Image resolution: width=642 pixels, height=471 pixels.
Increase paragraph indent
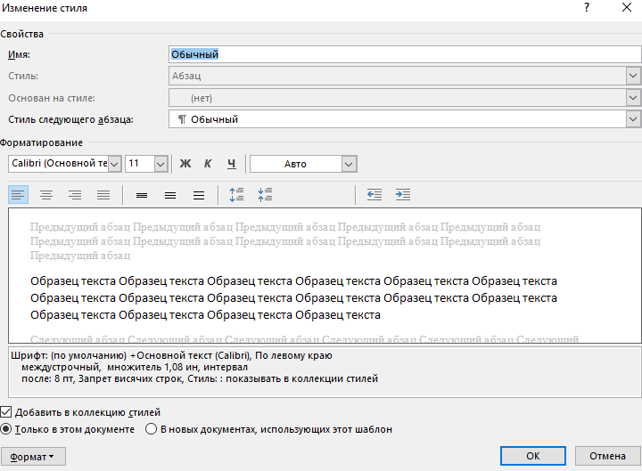tap(403, 194)
